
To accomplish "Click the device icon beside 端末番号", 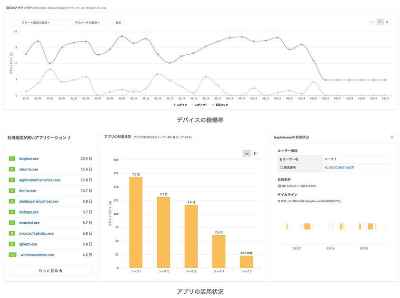I will 281,168.
